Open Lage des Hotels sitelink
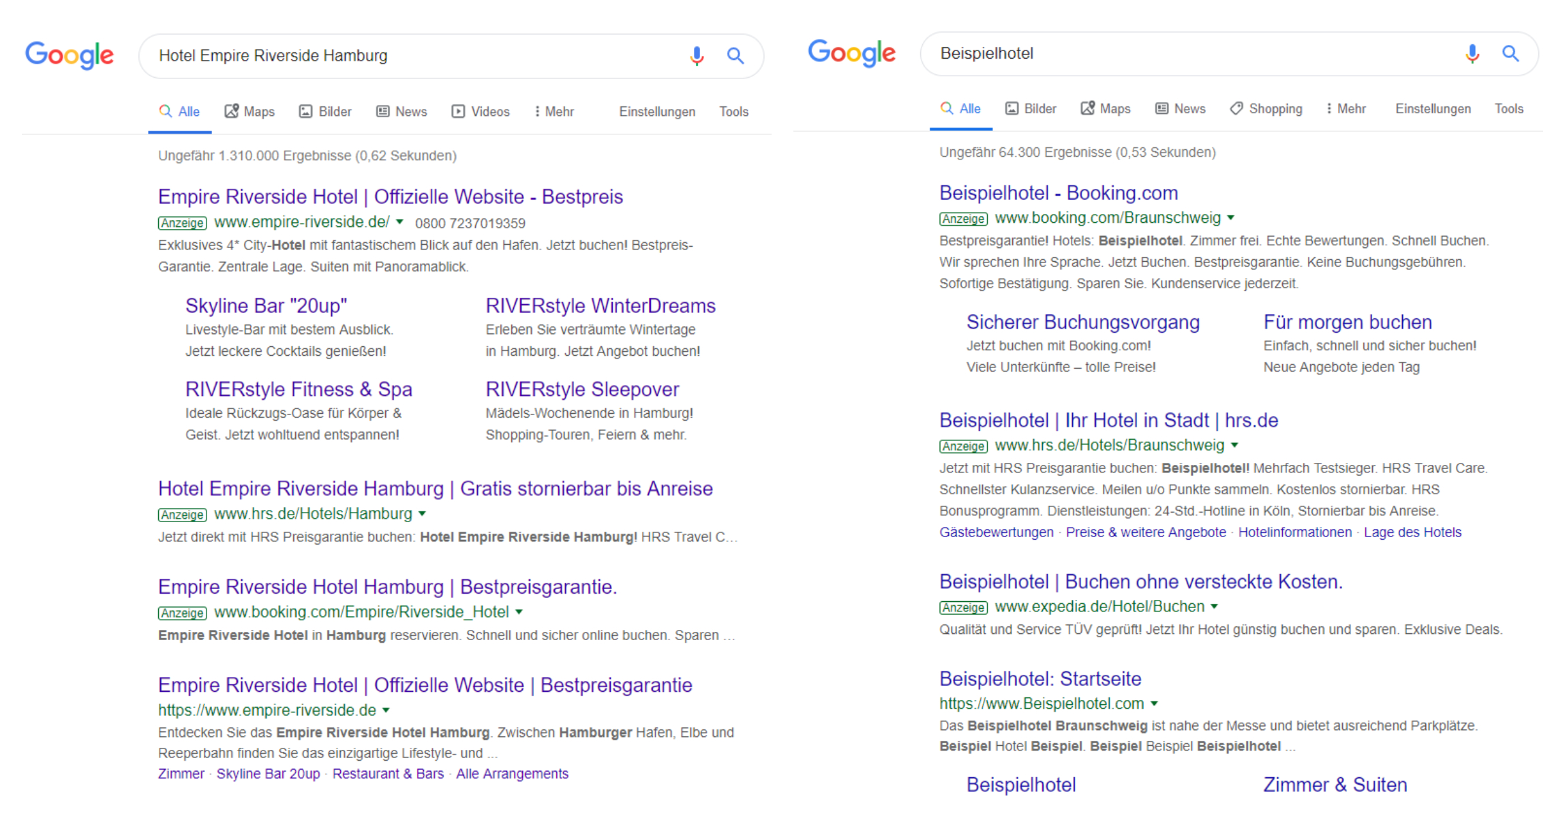The image size is (1565, 818). pos(1412,532)
